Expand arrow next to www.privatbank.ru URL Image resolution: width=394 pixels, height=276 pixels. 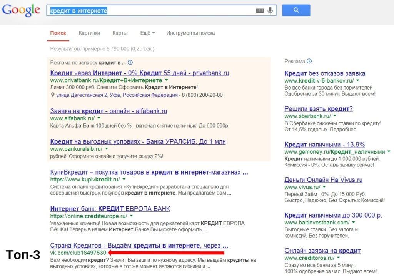point(166,80)
